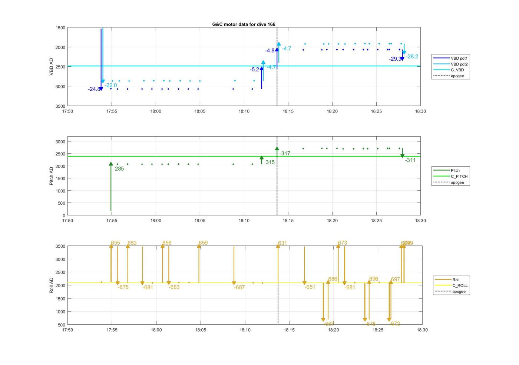Click the 653 roll annotation

coord(132,243)
